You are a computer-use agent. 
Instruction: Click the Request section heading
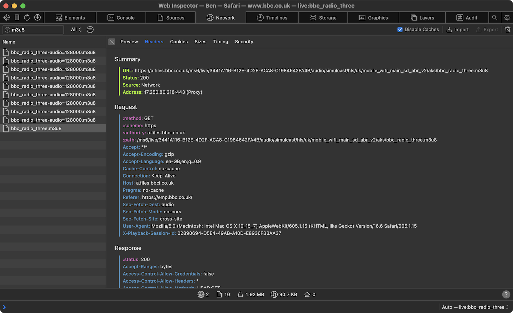(x=126, y=107)
